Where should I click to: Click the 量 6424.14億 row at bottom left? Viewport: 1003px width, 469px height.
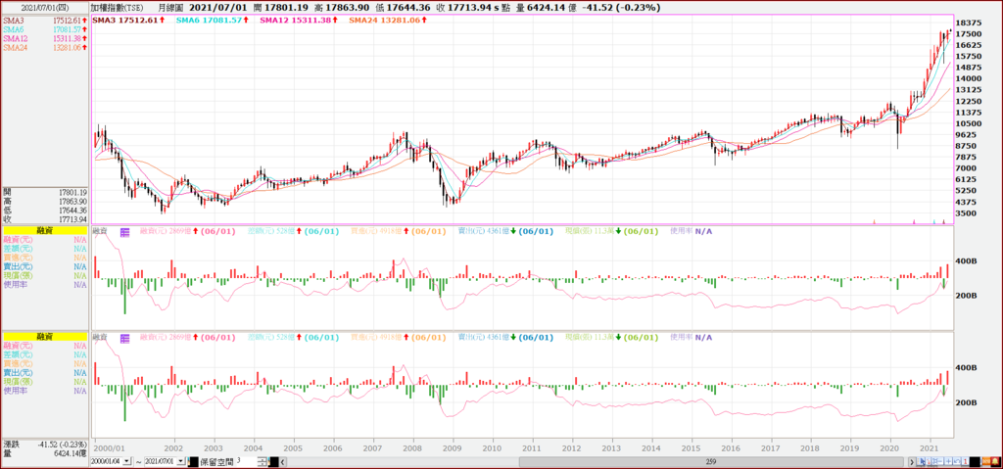click(x=45, y=452)
